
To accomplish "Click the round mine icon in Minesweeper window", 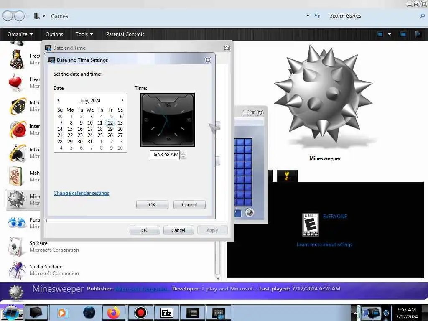I will (250, 212).
